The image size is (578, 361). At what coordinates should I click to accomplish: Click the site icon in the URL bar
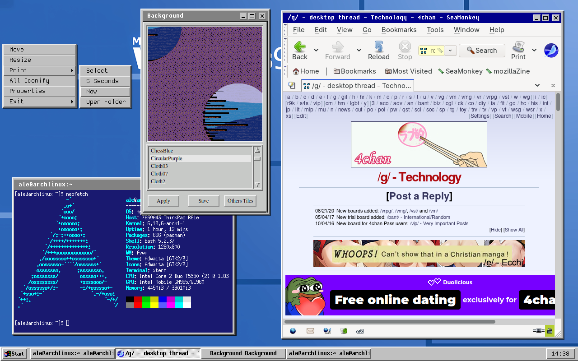pos(424,51)
